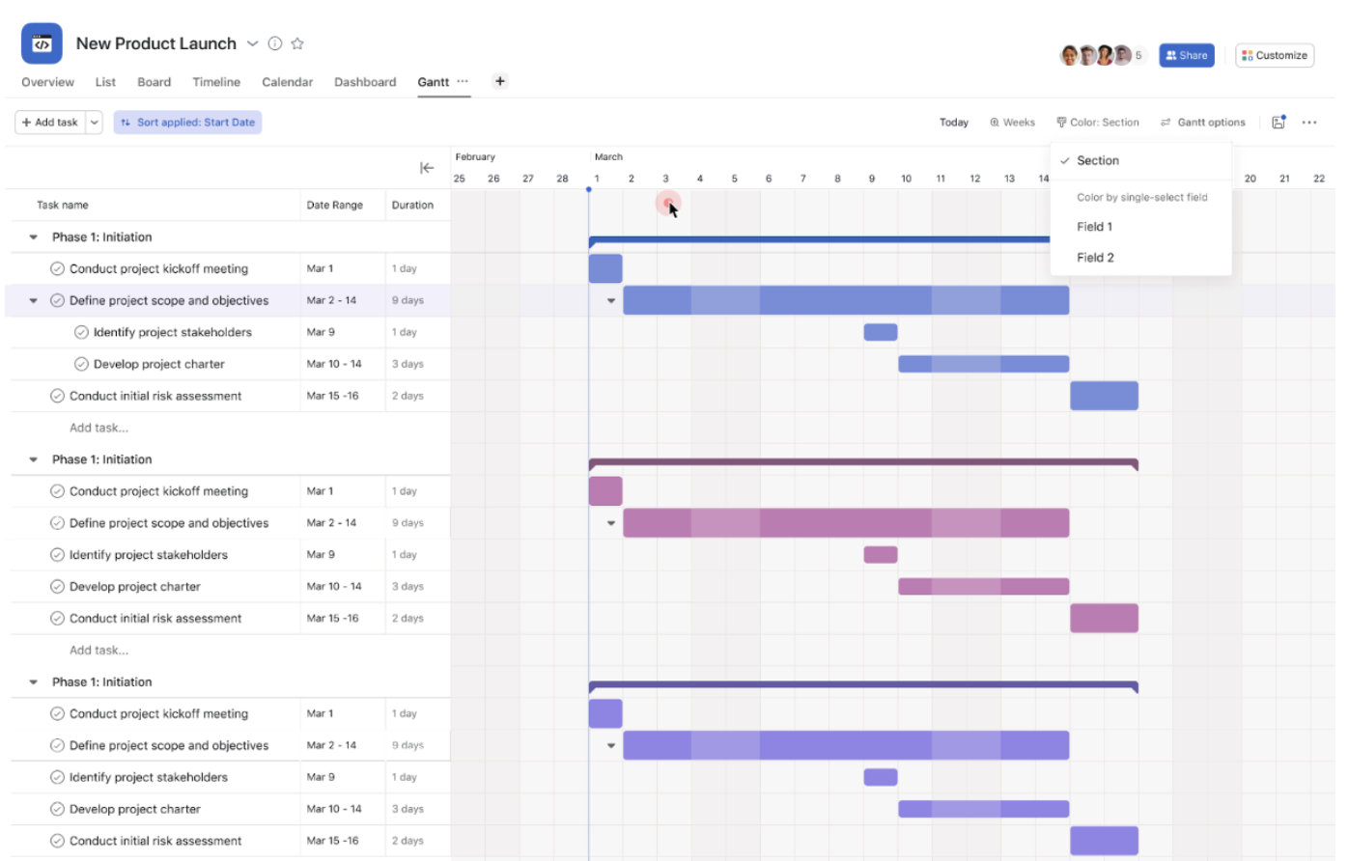This screenshot has height=861, width=1348.
Task: Click the export screenshot icon with blue dot
Action: [x=1279, y=122]
